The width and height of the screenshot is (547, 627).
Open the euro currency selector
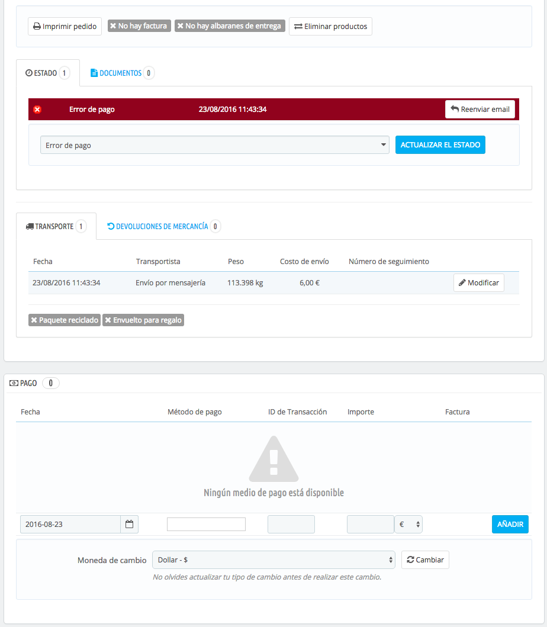pyautogui.click(x=408, y=524)
